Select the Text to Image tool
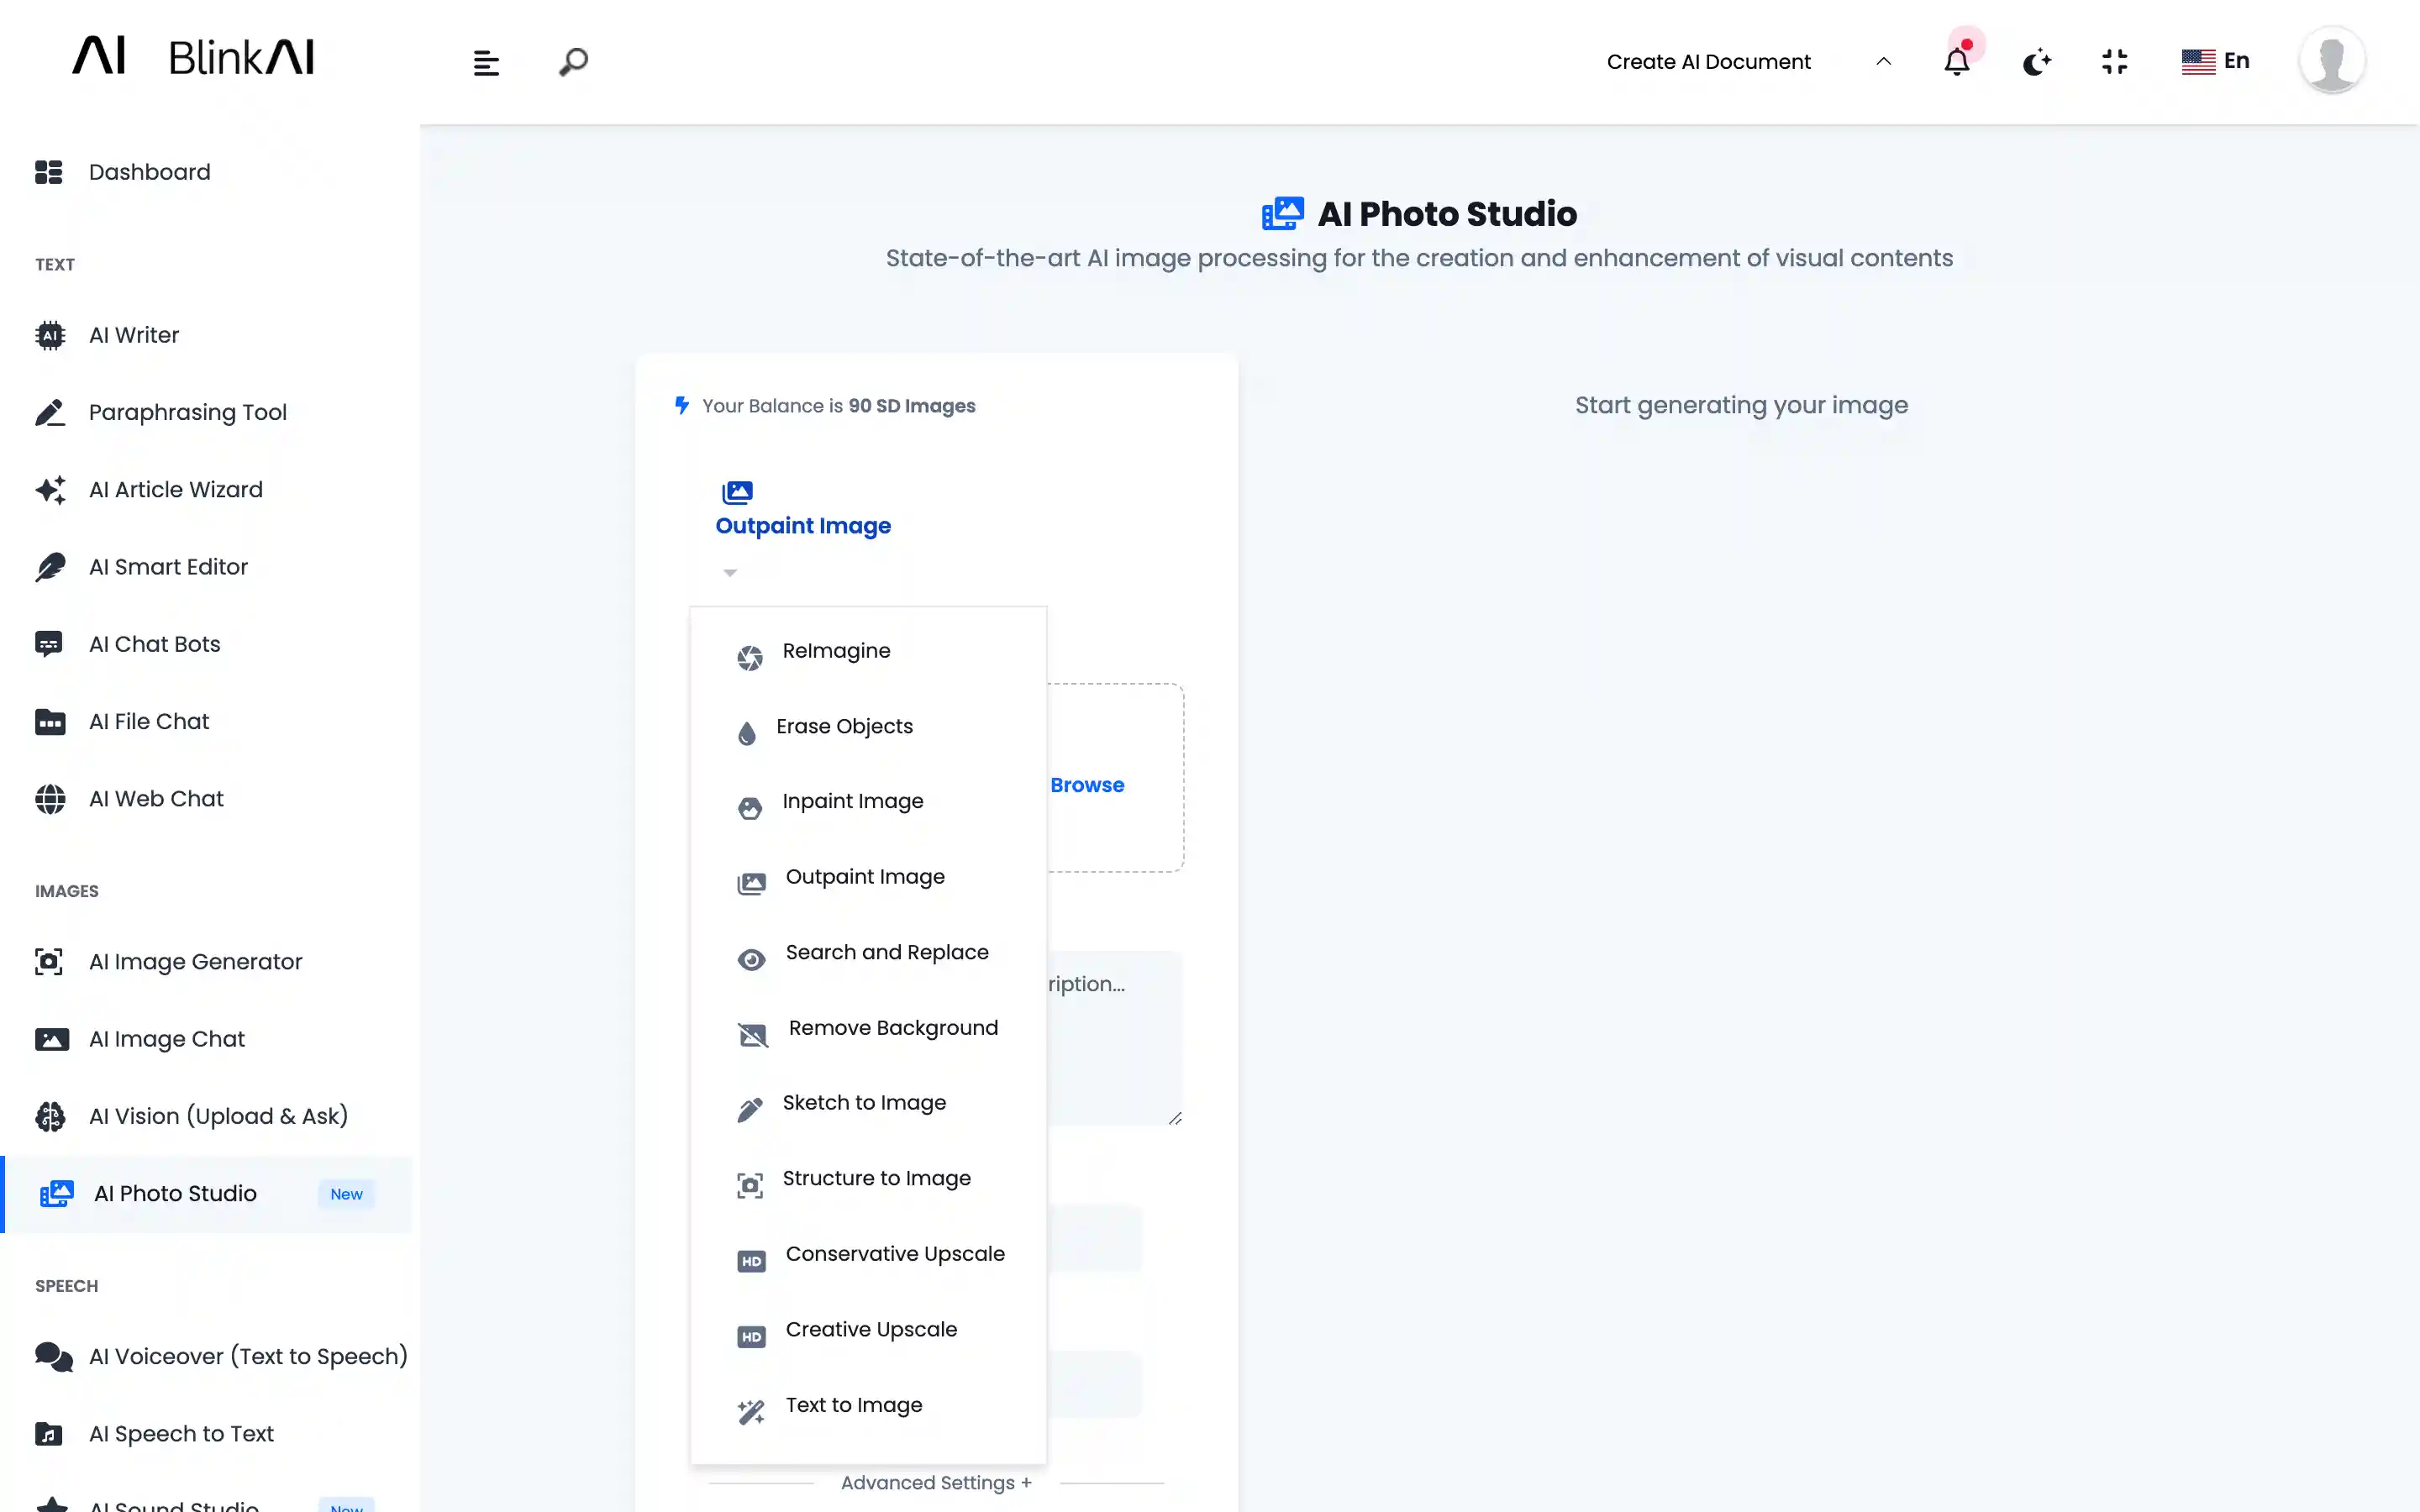Image resolution: width=2420 pixels, height=1512 pixels. 854,1404
